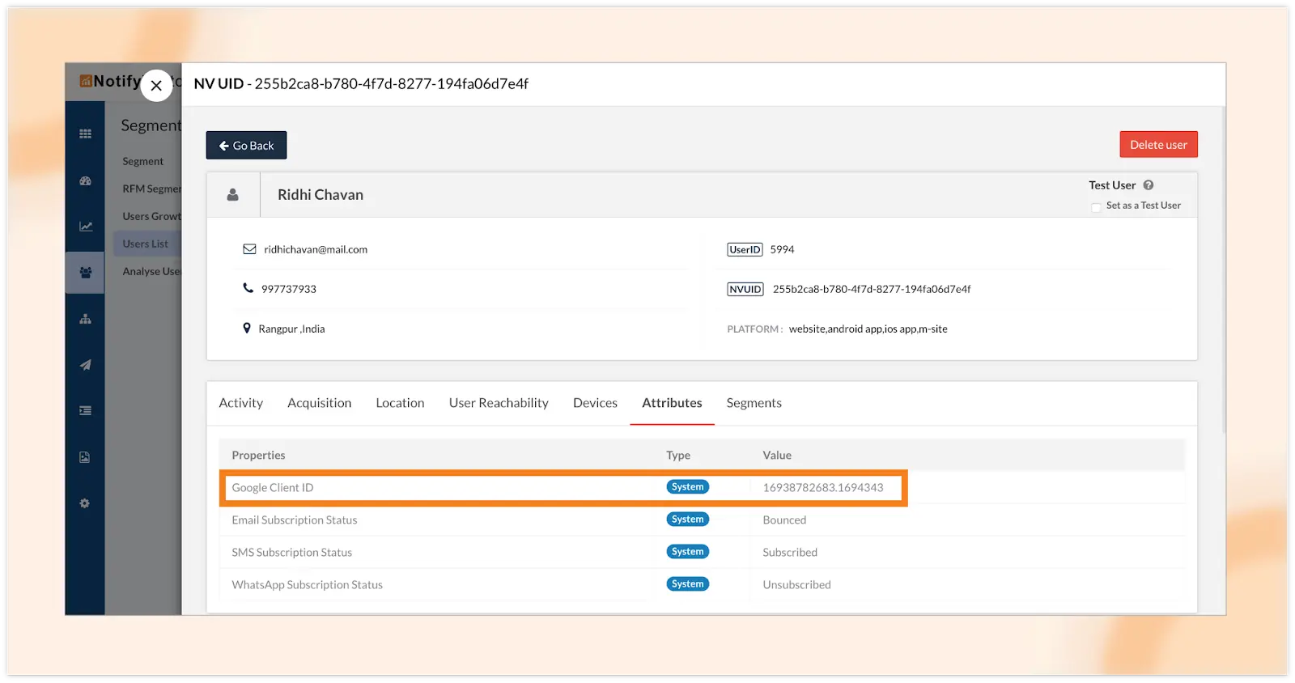Click the Go Back button

click(246, 146)
